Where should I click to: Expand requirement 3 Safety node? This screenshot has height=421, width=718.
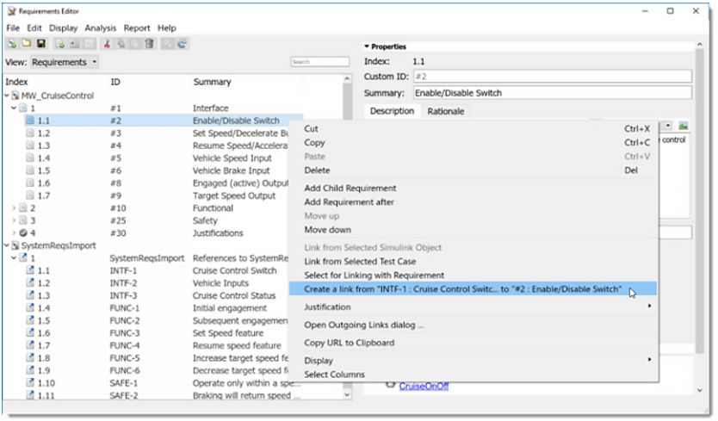14,220
